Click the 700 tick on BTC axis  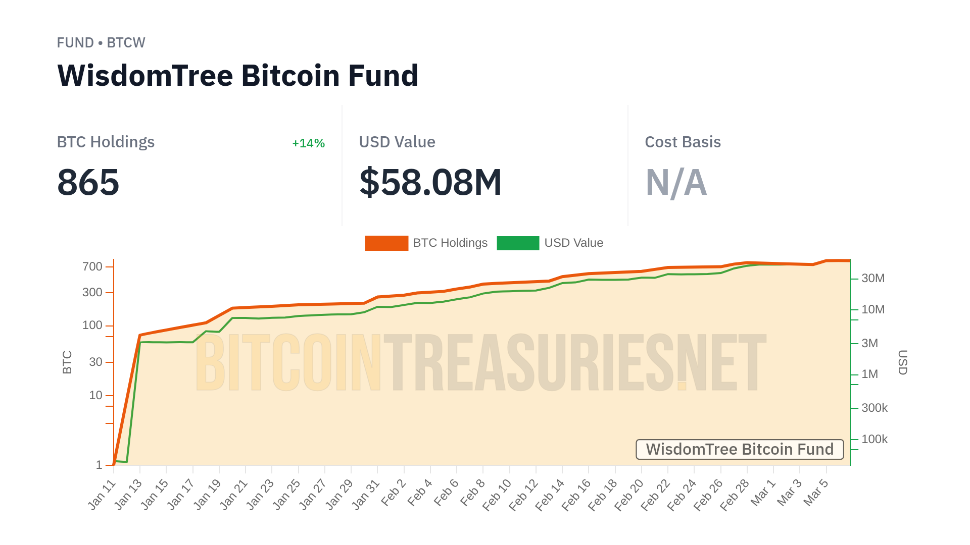click(92, 266)
